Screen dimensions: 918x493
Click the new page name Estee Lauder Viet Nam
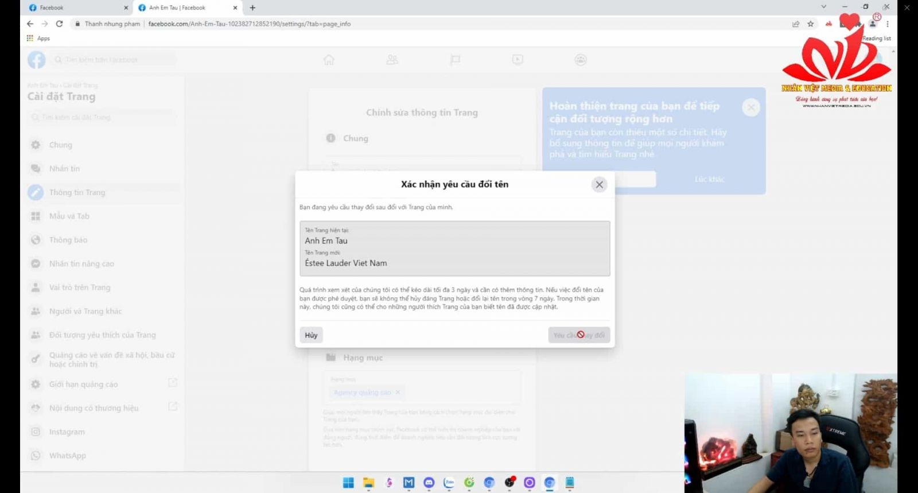click(346, 263)
